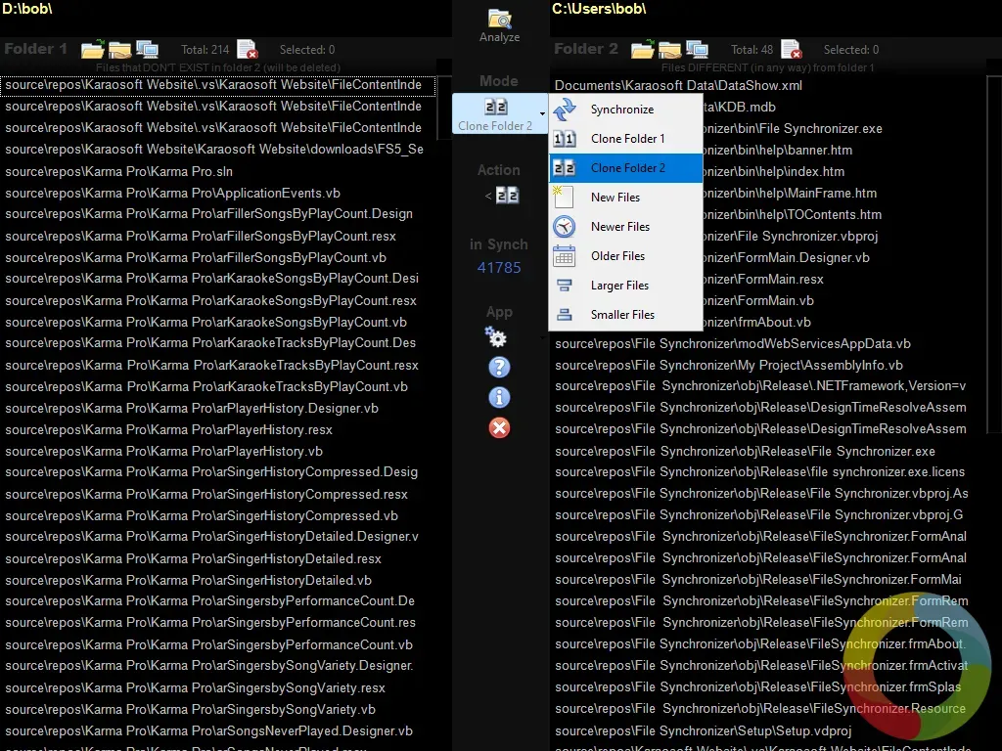Select arSingersbySongVariety.vb row
Image resolution: width=1002 pixels, height=751 pixels.
point(217,709)
